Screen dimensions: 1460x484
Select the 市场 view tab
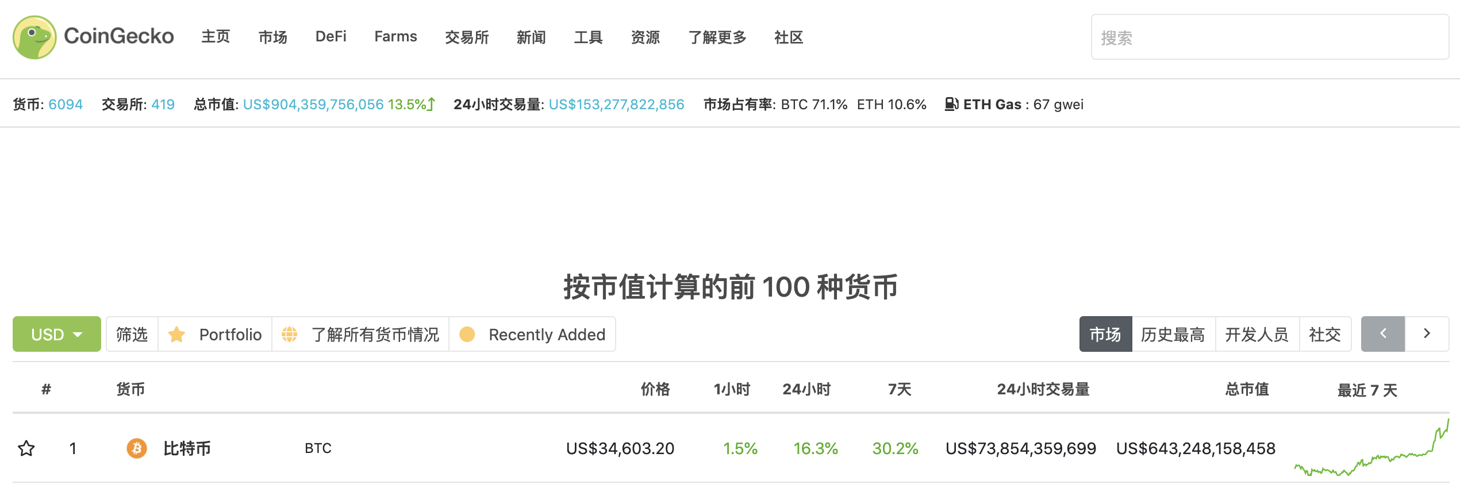coord(1105,335)
